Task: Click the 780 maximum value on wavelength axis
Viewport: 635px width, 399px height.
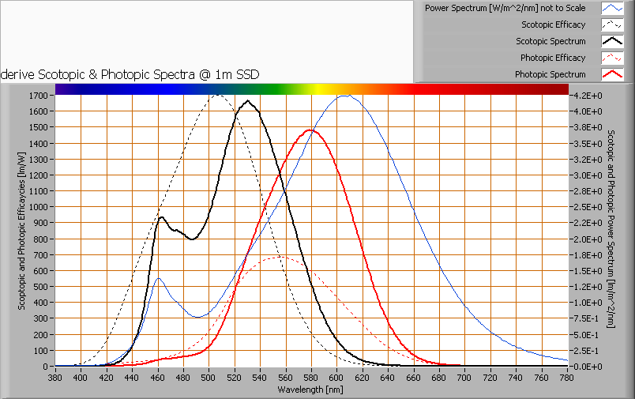Action: coord(567,378)
